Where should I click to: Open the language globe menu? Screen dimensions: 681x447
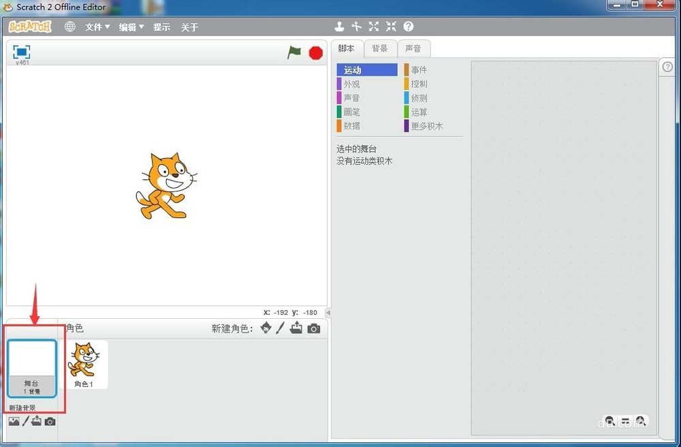point(69,27)
